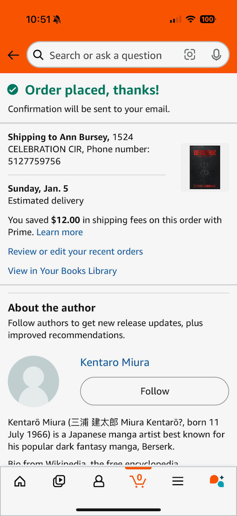Image resolution: width=237 pixels, height=516 pixels.
Task: Tap the Berserk book cover thumbnail
Action: pos(205,167)
